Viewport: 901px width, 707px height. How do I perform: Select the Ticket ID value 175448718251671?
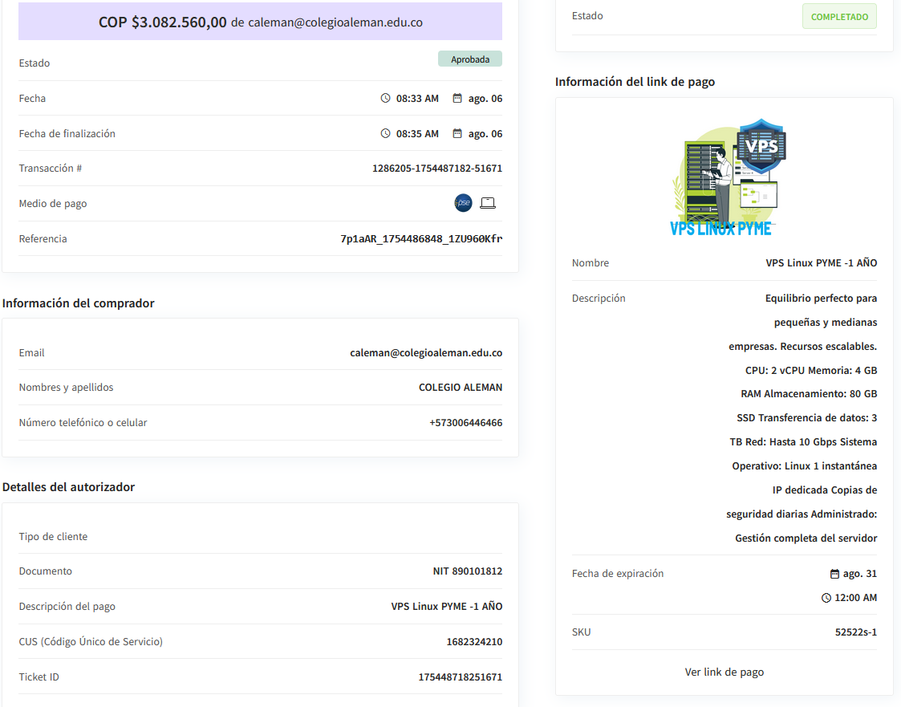460,677
